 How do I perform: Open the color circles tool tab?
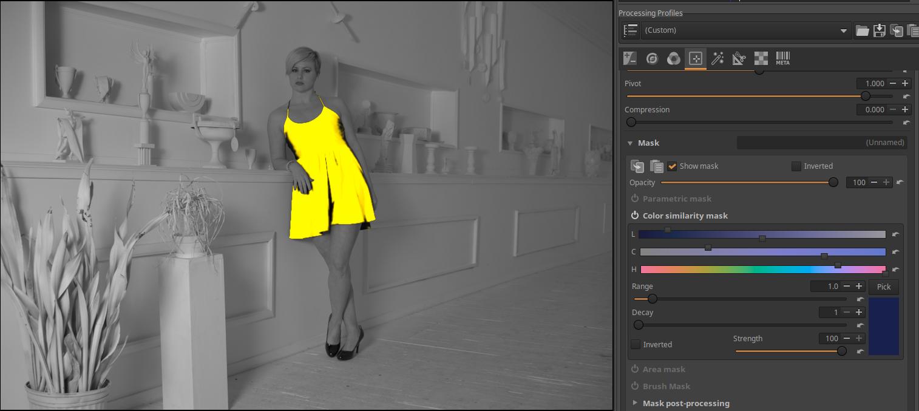(673, 59)
